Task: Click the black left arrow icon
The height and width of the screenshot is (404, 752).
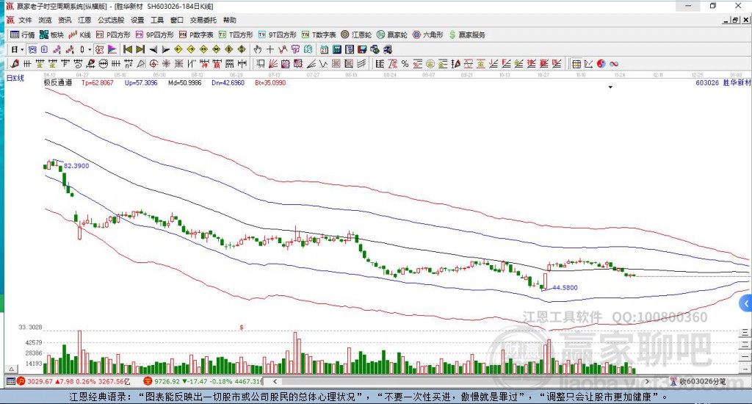Action: (x=153, y=49)
